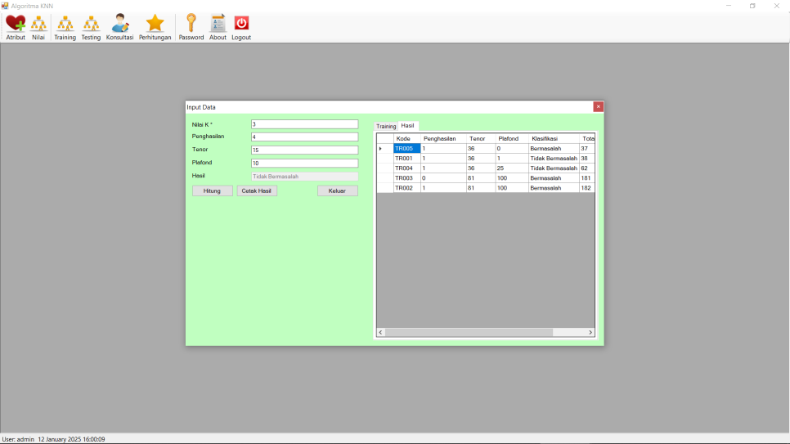The width and height of the screenshot is (790, 444).
Task: Select the Hasil tab
Action: point(407,126)
